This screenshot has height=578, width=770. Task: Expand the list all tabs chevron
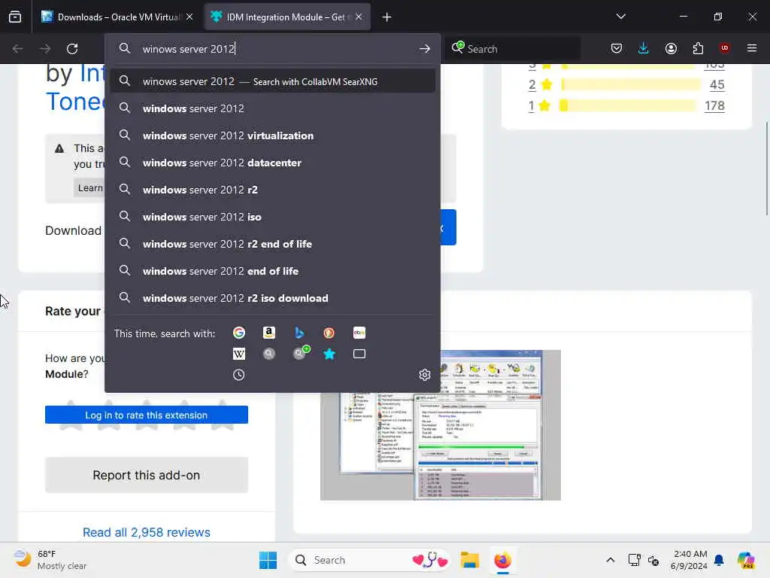(620, 17)
